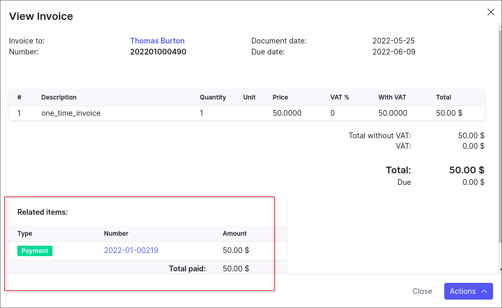Open payment number 2022-01-00219
The image size is (502, 308).
pos(131,250)
